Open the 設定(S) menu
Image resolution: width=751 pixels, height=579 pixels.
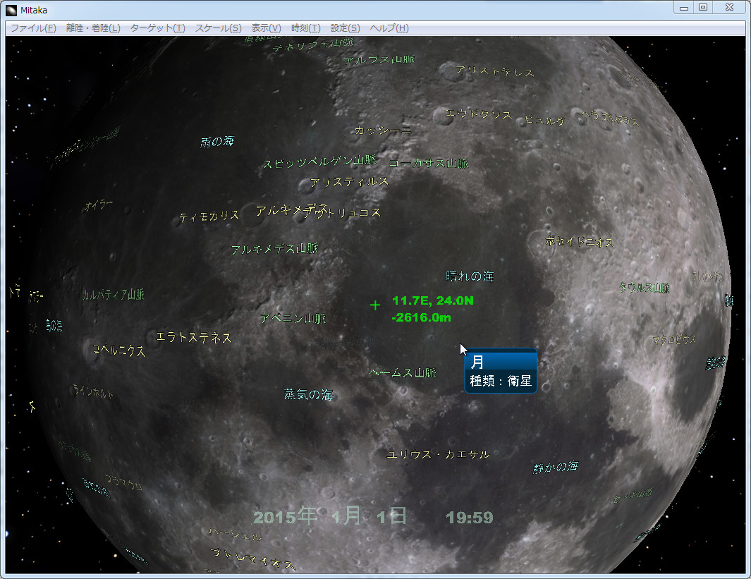345,28
